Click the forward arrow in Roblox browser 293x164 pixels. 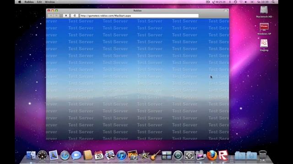57,15
